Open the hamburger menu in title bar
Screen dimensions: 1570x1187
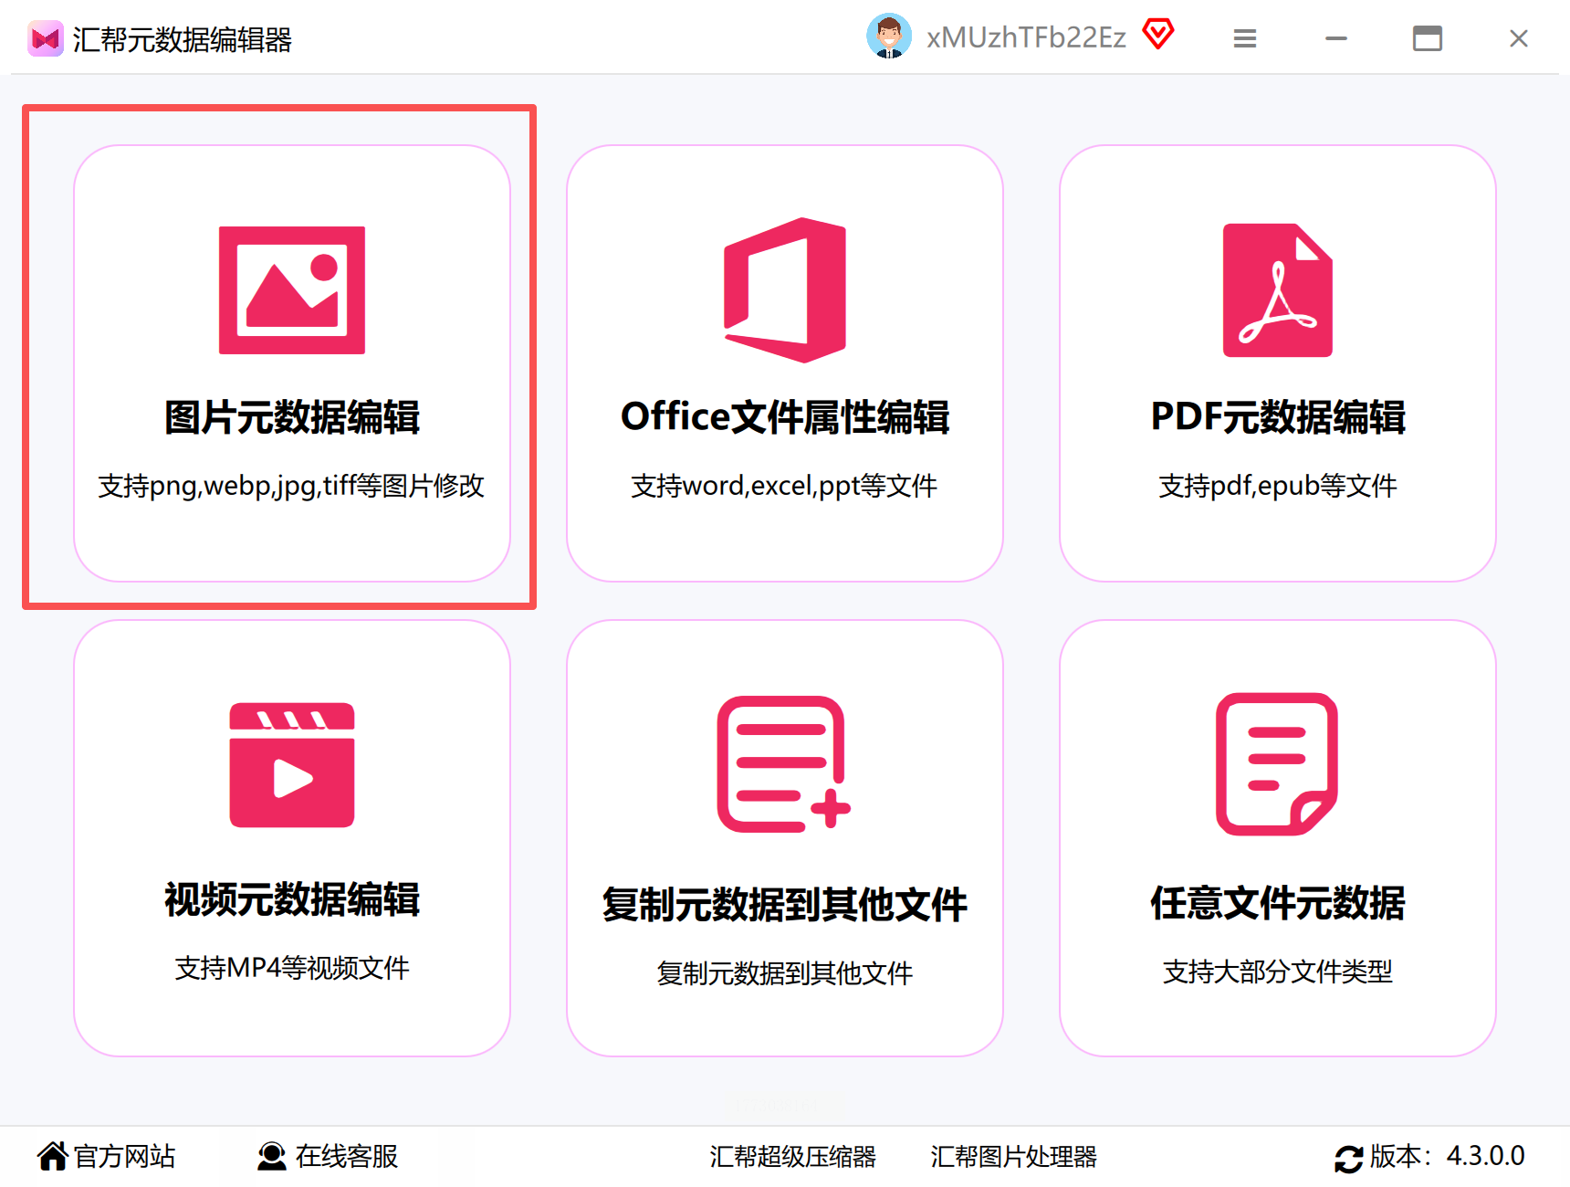click(x=1245, y=38)
